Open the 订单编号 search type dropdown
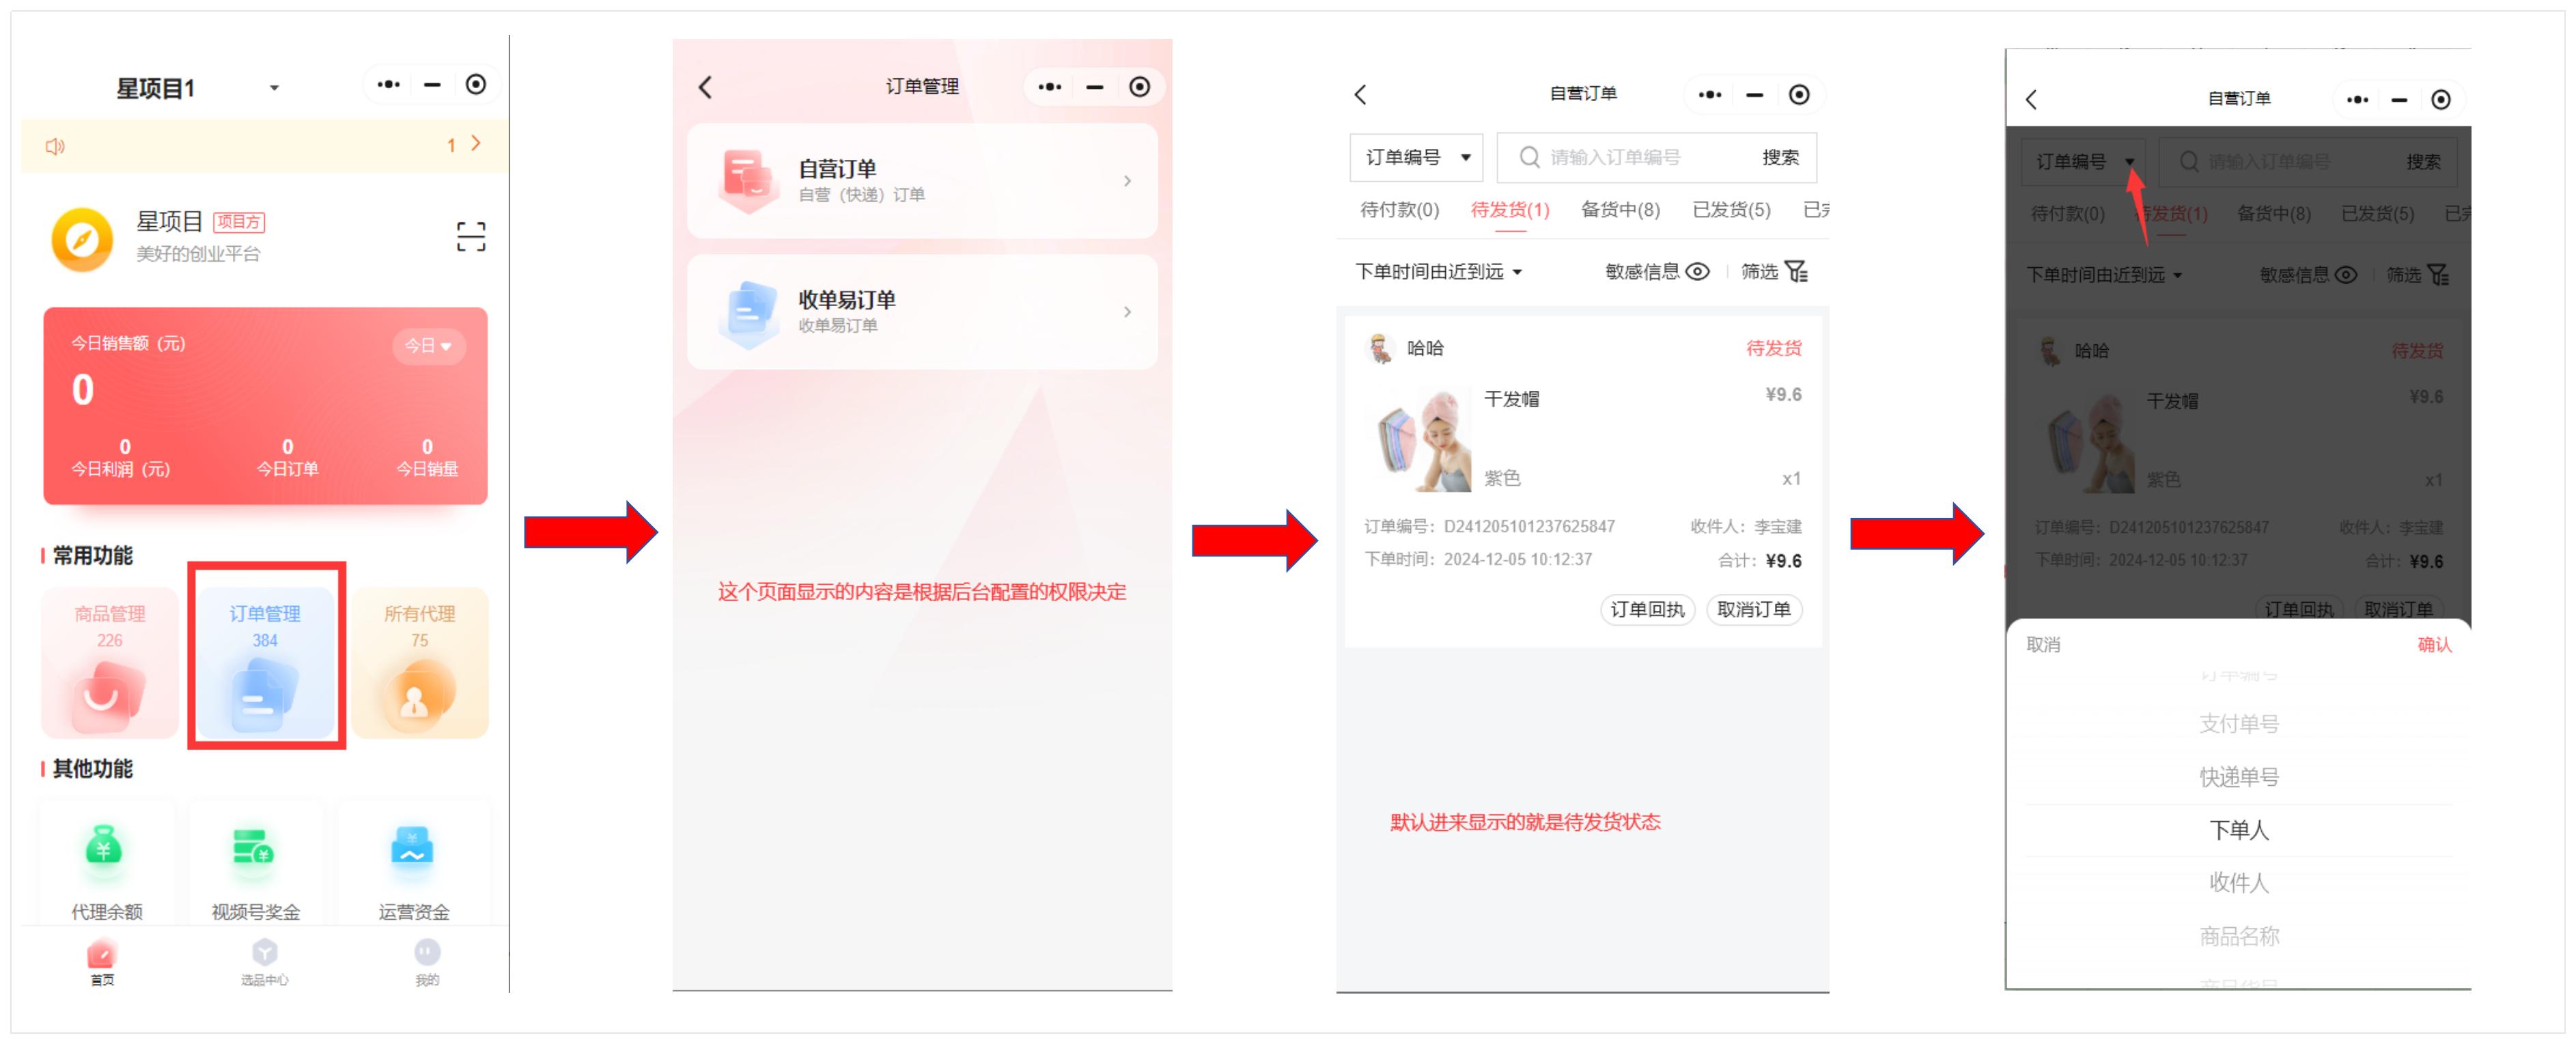 [x=1416, y=157]
